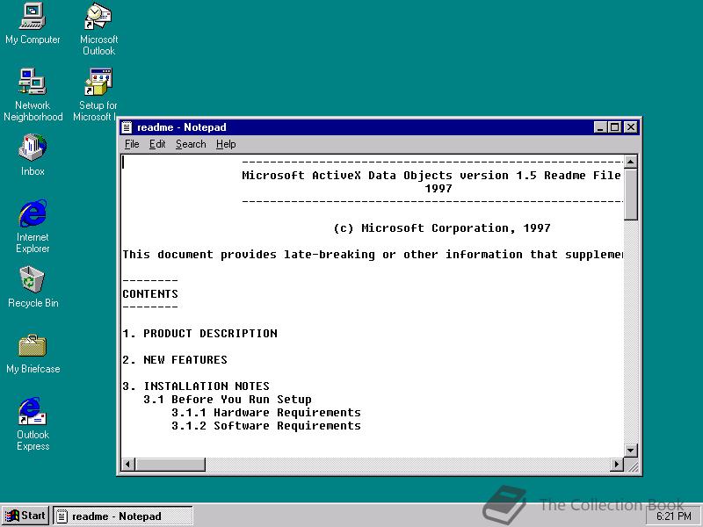This screenshot has width=703, height=527.
Task: Open the Edit menu in Notepad
Action: point(157,144)
